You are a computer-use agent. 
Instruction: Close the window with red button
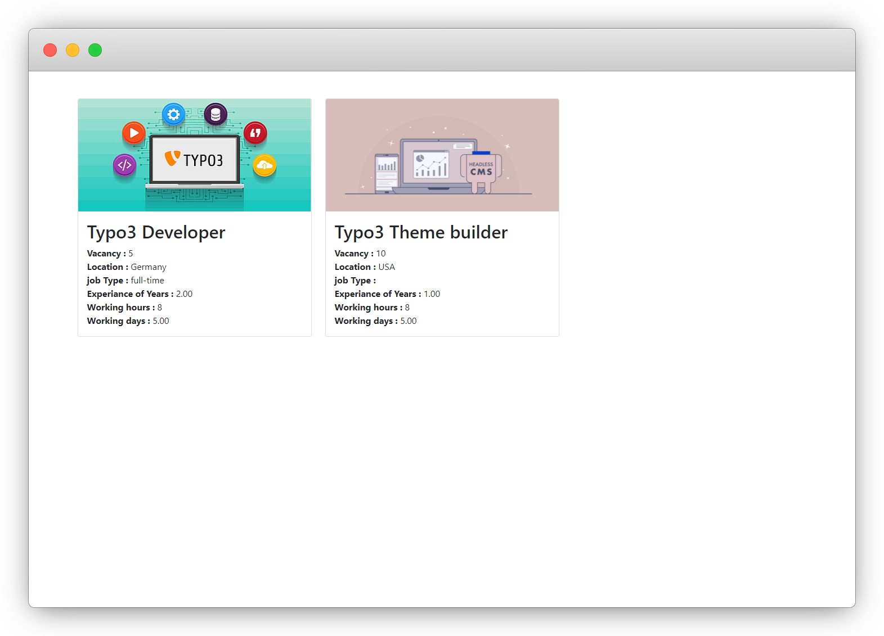50,50
